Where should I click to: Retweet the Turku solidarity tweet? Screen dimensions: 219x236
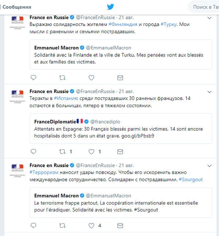[x=62, y=78]
